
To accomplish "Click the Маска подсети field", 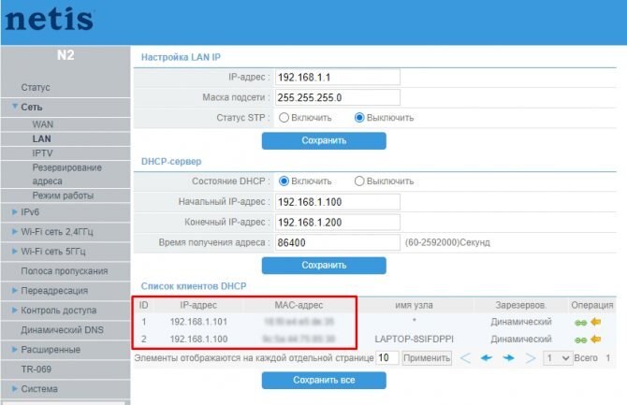I will (x=338, y=97).
